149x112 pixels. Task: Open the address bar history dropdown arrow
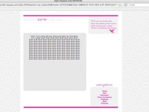117,5
